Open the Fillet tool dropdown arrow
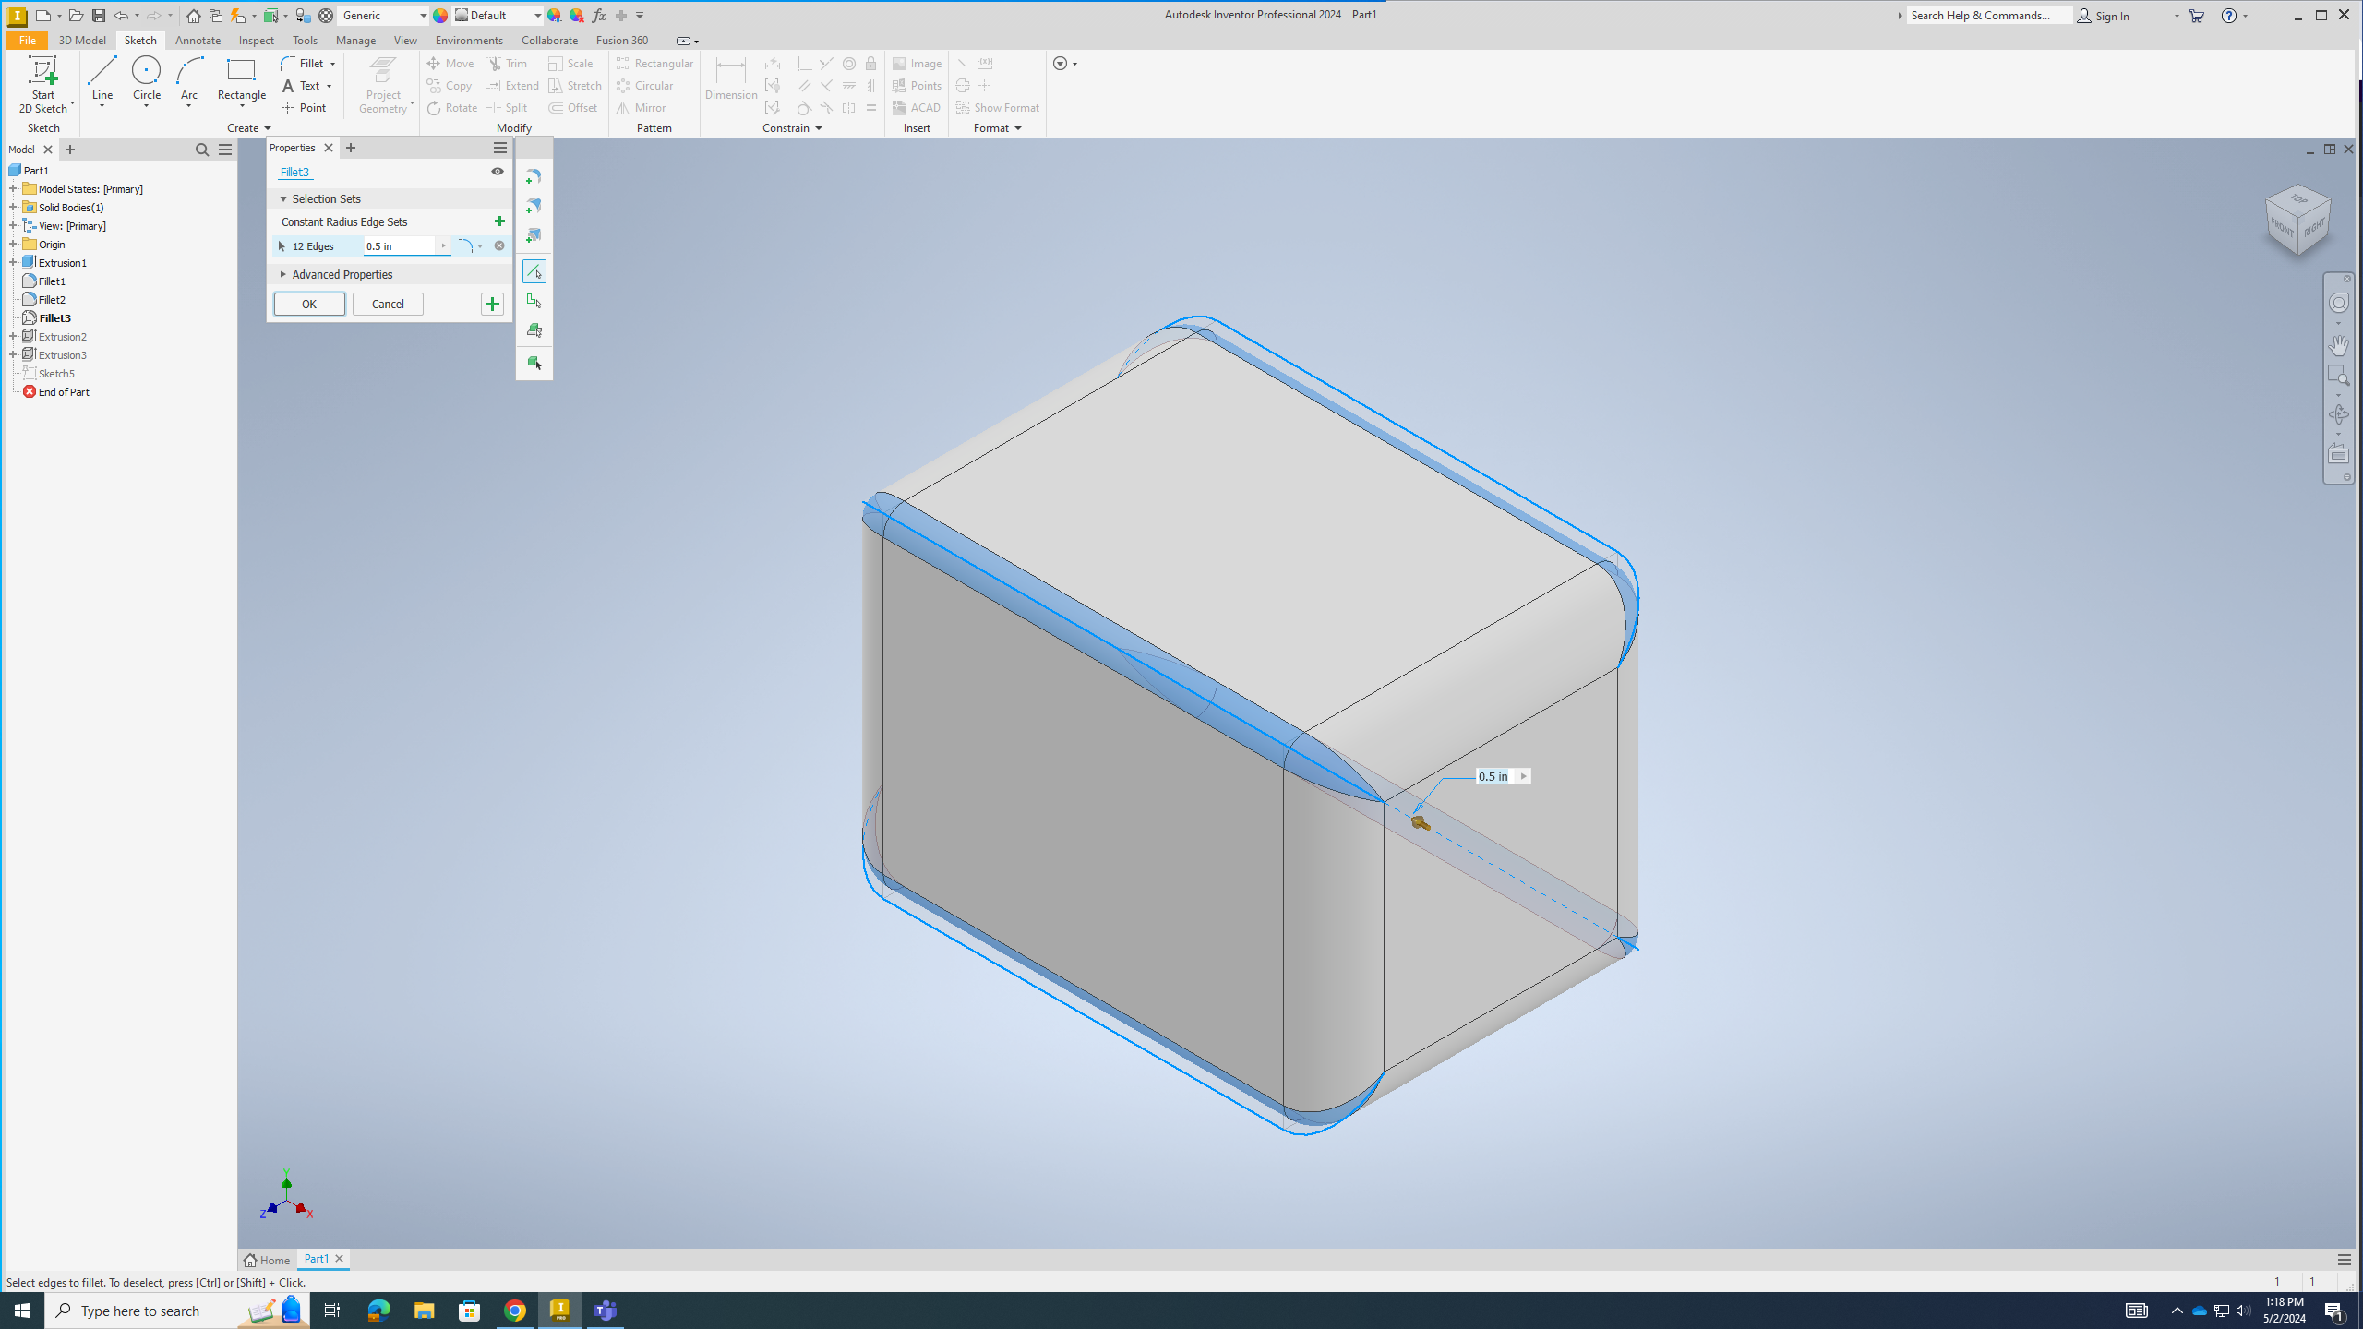The height and width of the screenshot is (1329, 2363). [x=333, y=64]
